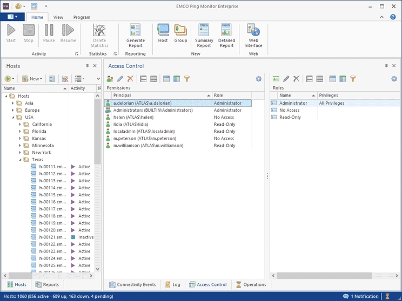Click the notification speech bubble in status bar
This screenshot has width=402, height=301.
pyautogui.click(x=346, y=296)
